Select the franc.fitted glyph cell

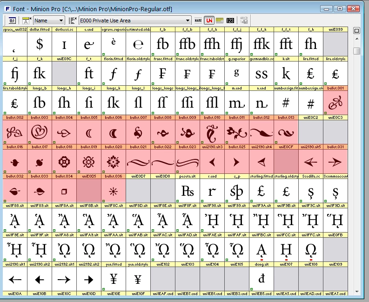pyautogui.click(x=163, y=73)
